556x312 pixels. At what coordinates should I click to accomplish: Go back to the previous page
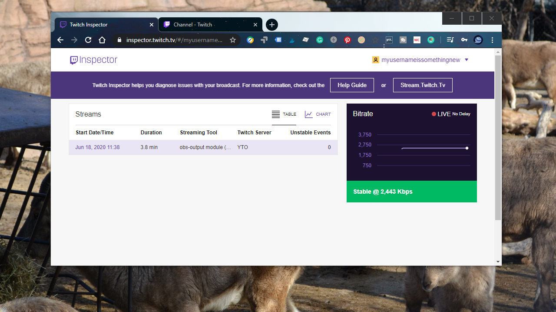pyautogui.click(x=60, y=40)
